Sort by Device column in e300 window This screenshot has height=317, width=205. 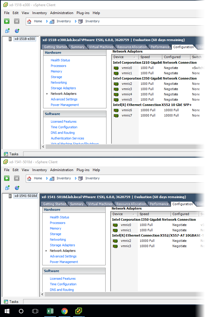tap(125, 57)
